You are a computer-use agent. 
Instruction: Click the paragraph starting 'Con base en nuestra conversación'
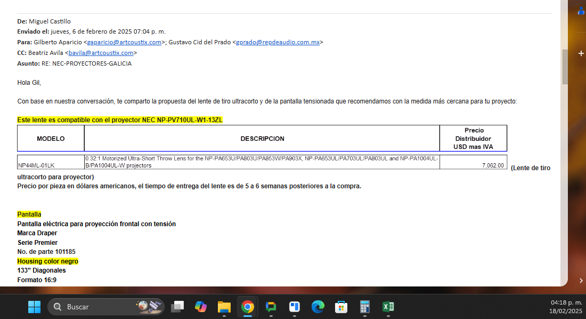tap(267, 101)
